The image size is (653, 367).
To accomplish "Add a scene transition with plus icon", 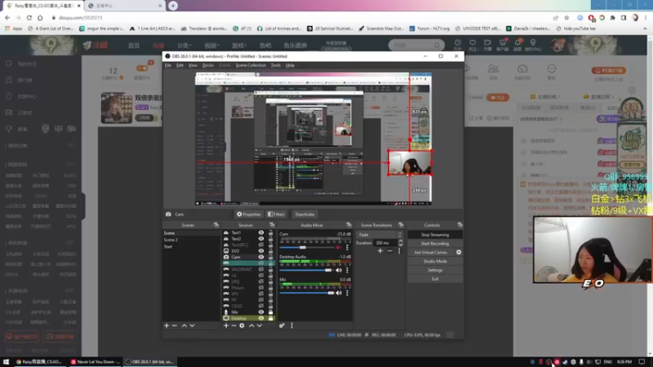I will (380, 251).
